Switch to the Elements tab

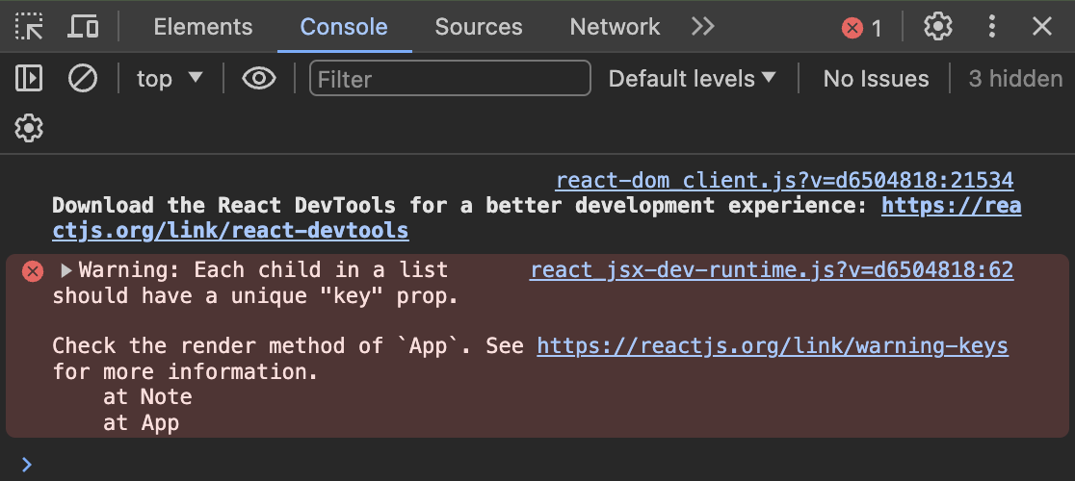click(202, 27)
